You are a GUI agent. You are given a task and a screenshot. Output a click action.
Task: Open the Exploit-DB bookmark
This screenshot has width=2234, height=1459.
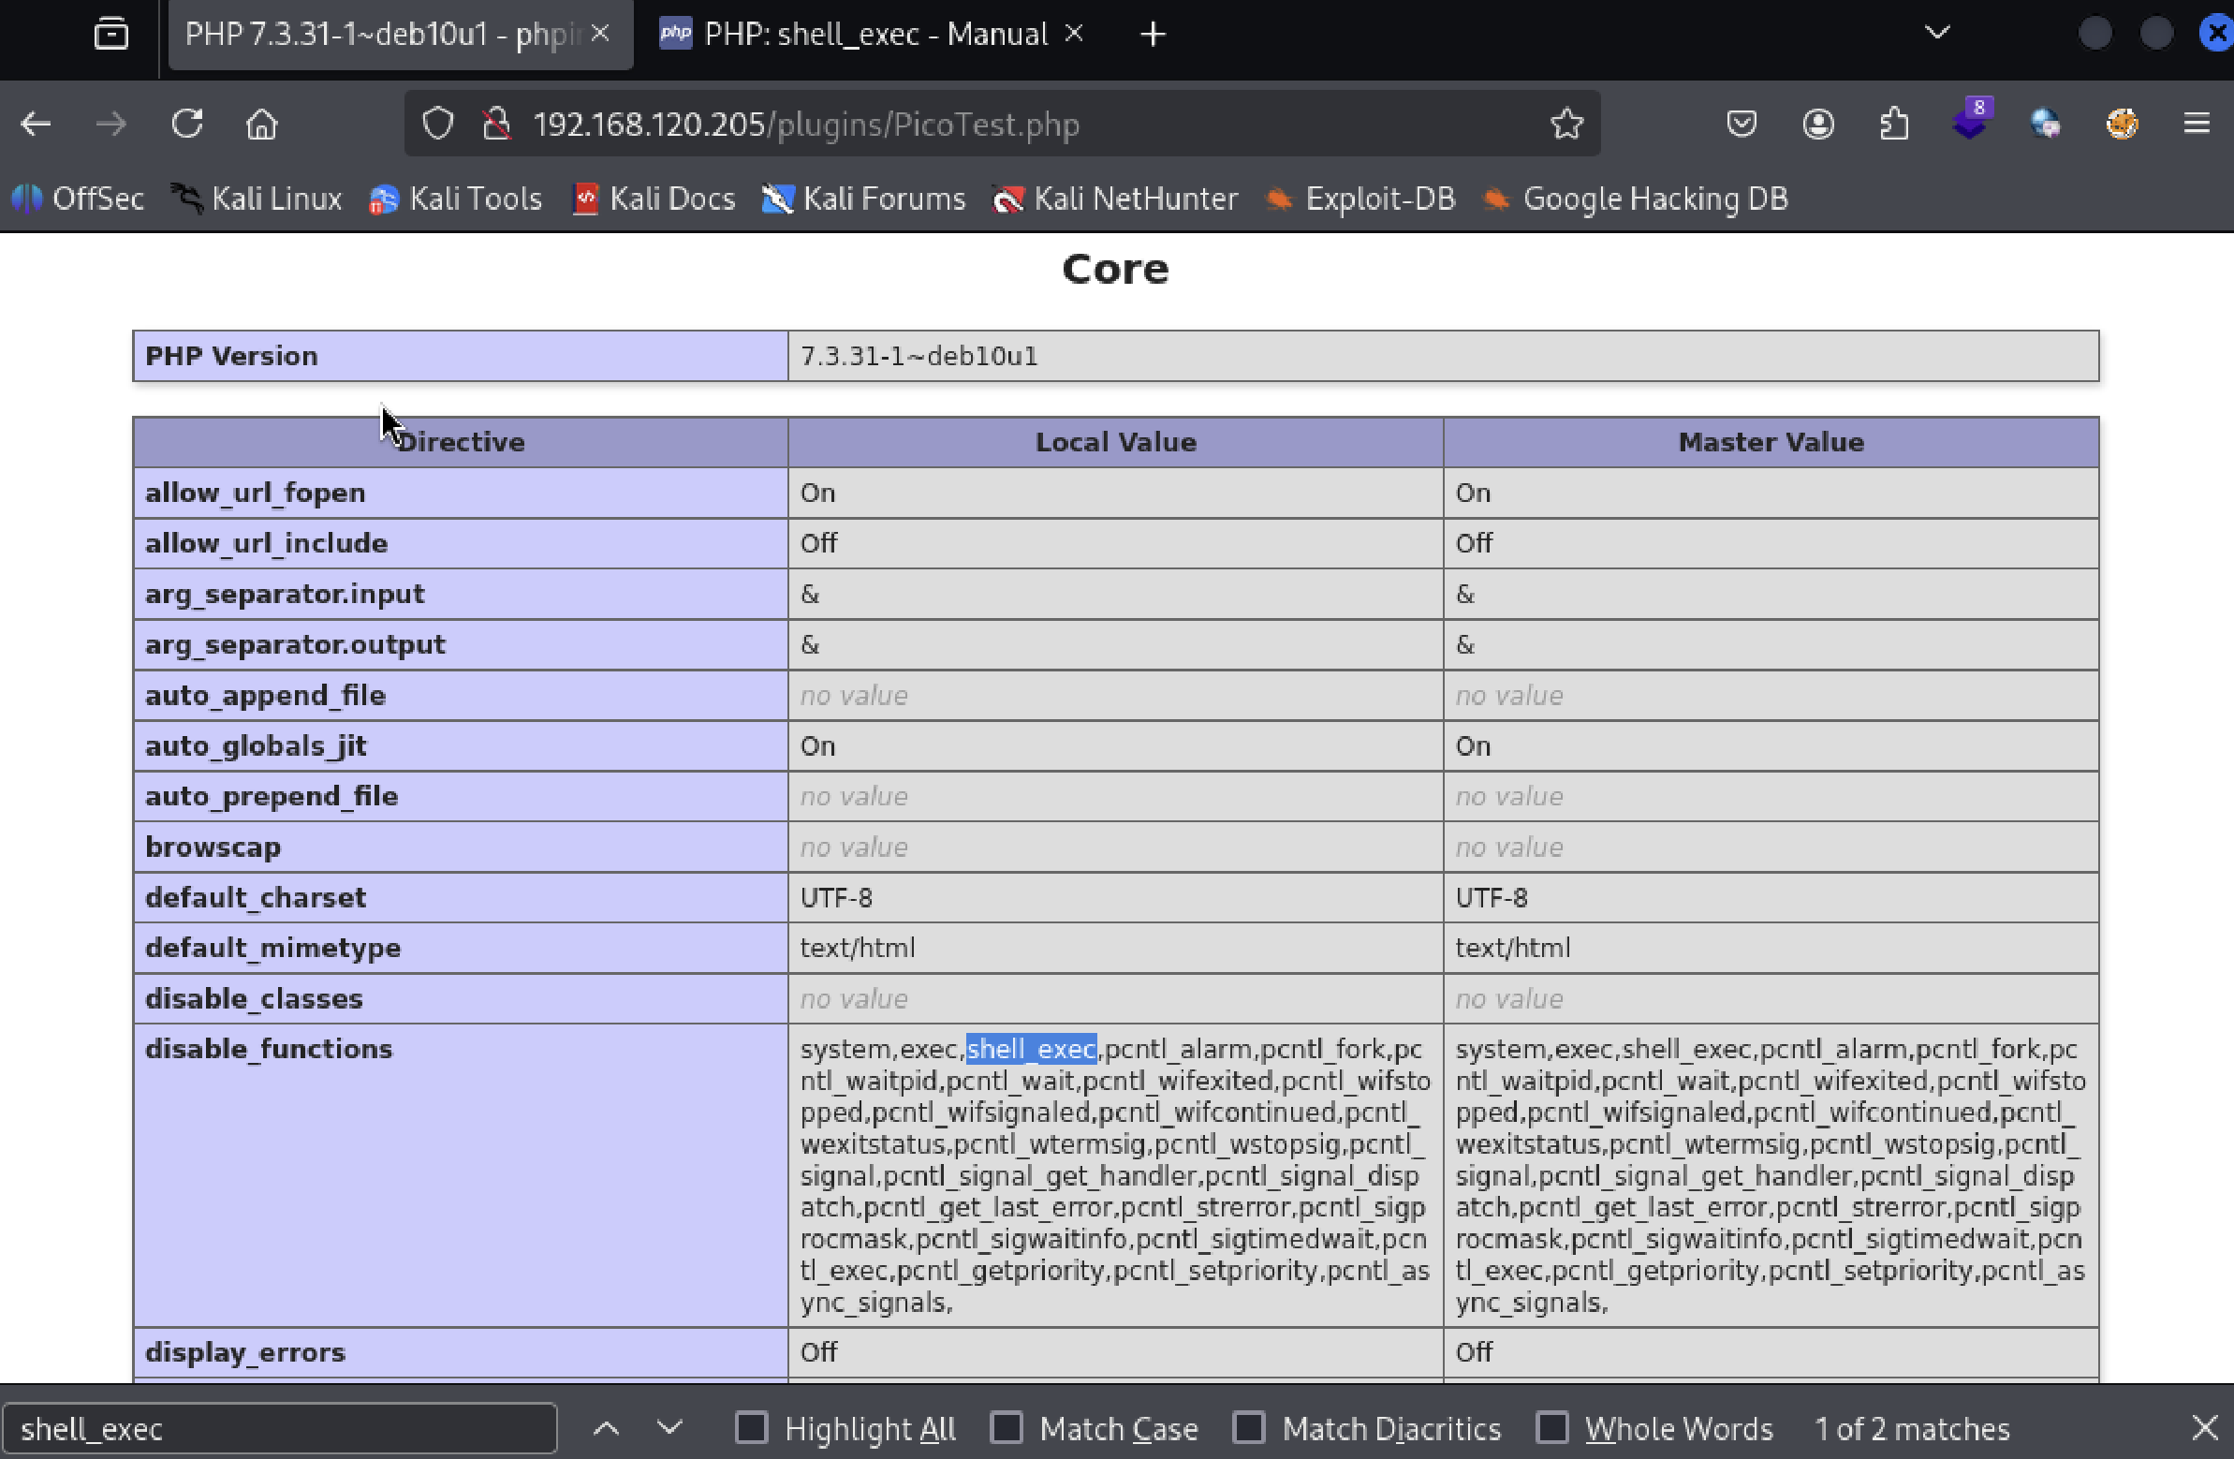pyautogui.click(x=1360, y=199)
